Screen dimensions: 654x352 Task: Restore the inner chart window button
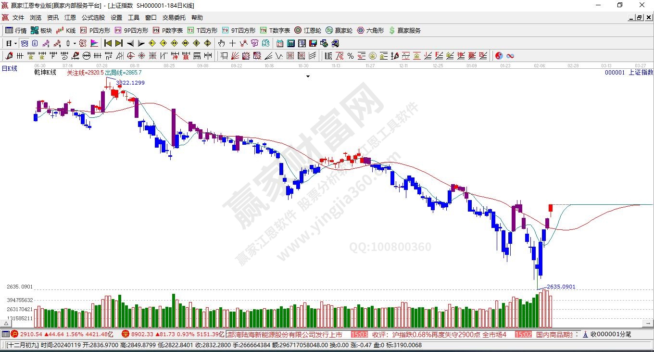point(640,18)
